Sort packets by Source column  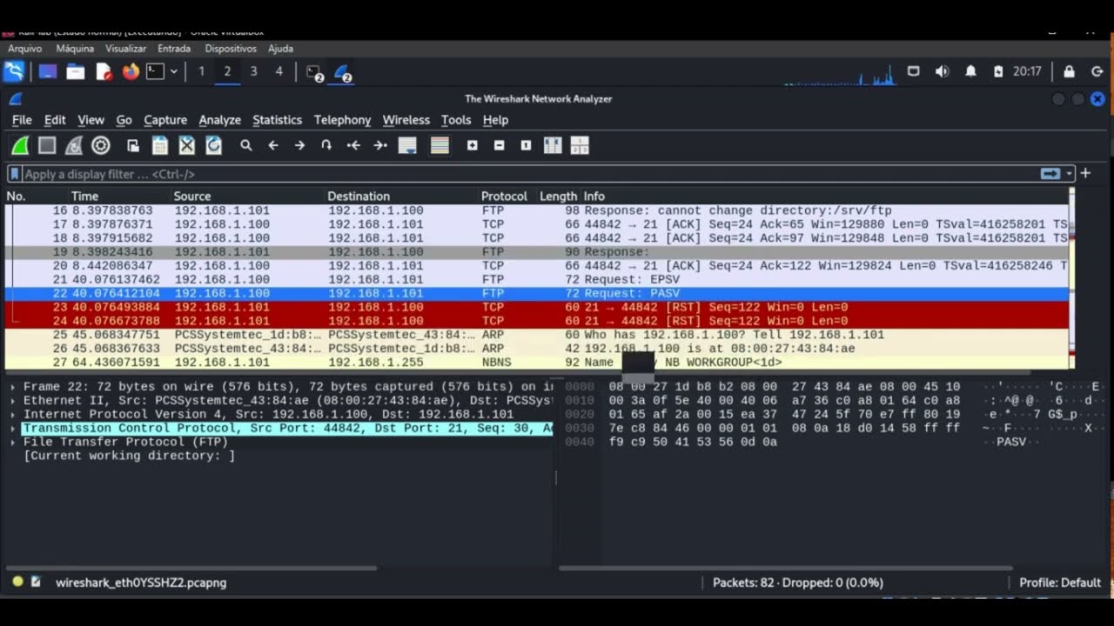191,196
